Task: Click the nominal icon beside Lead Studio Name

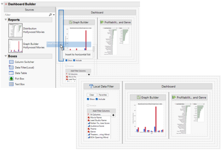Action: (x=89, y=120)
